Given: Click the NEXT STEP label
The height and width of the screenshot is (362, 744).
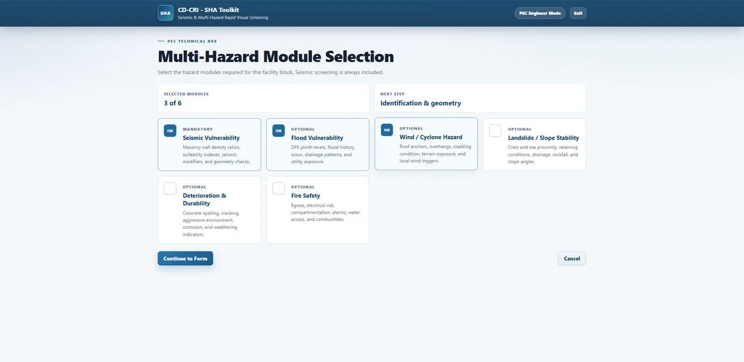Looking at the screenshot, I should (x=392, y=94).
